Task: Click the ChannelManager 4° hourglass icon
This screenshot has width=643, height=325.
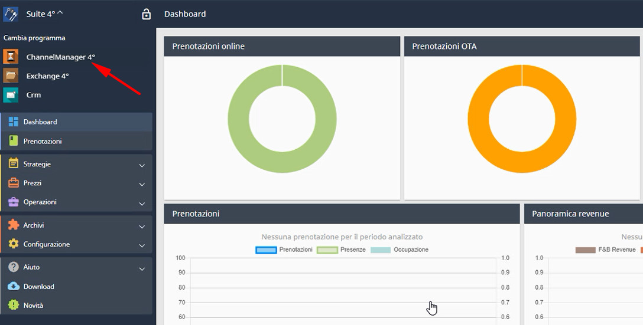Action: (x=11, y=57)
